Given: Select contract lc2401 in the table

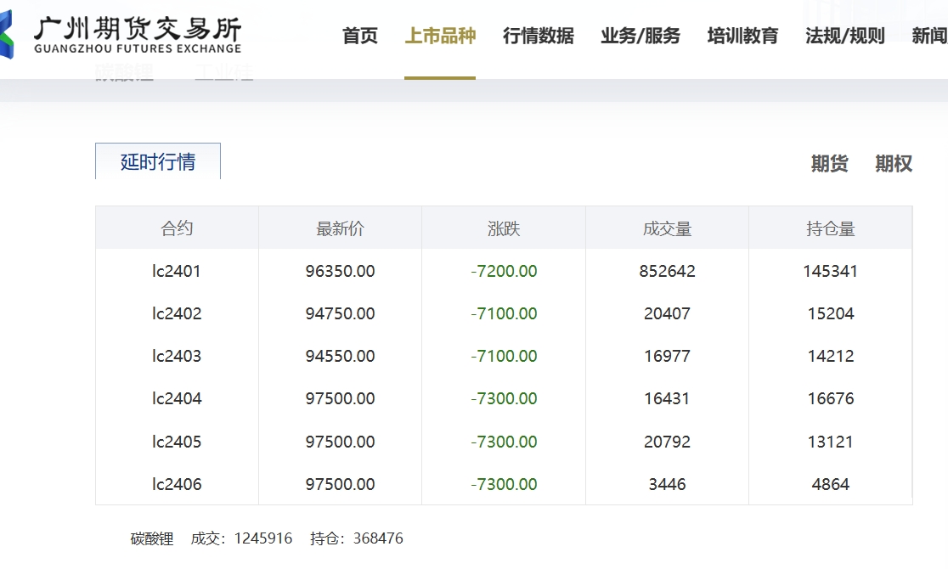Looking at the screenshot, I should [177, 272].
